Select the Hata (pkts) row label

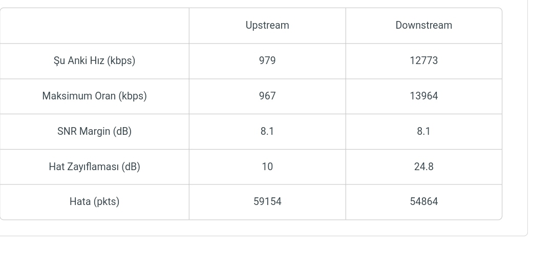(x=94, y=202)
